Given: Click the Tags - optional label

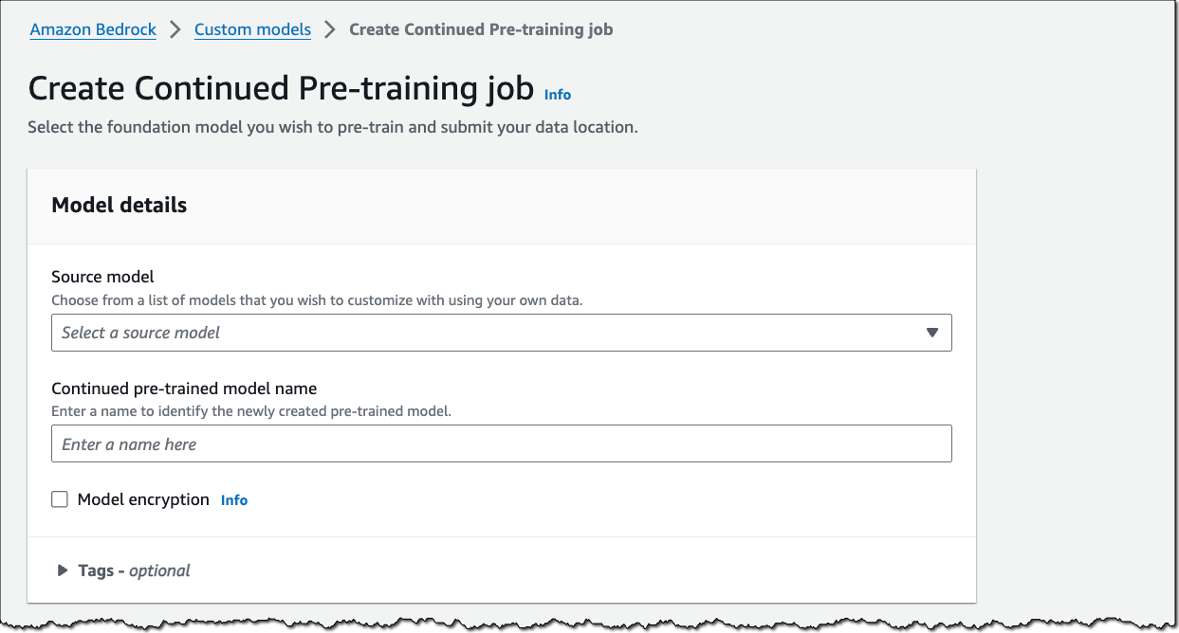Looking at the screenshot, I should coord(134,570).
